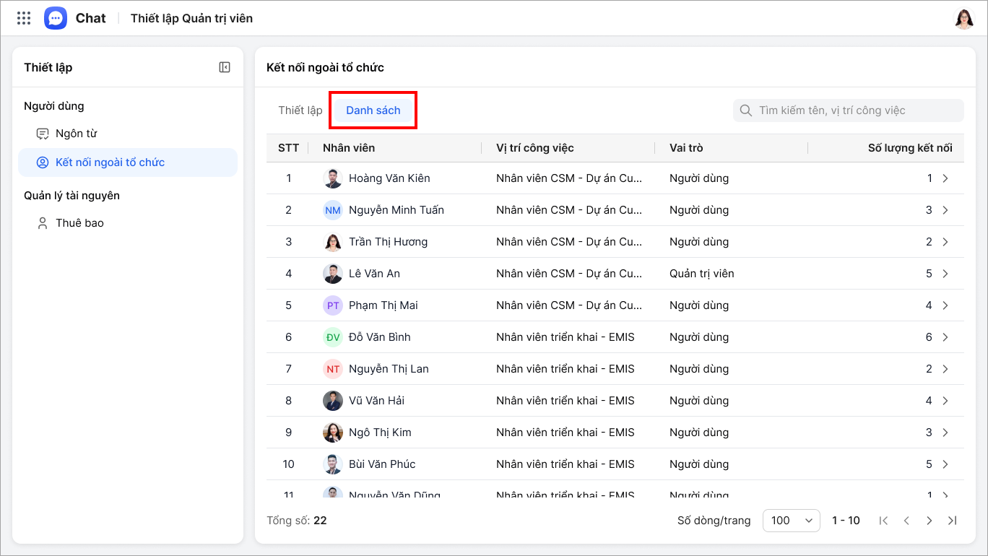Open Ngôn từ in the sidebar
This screenshot has width=988, height=556.
pyautogui.click(x=76, y=134)
